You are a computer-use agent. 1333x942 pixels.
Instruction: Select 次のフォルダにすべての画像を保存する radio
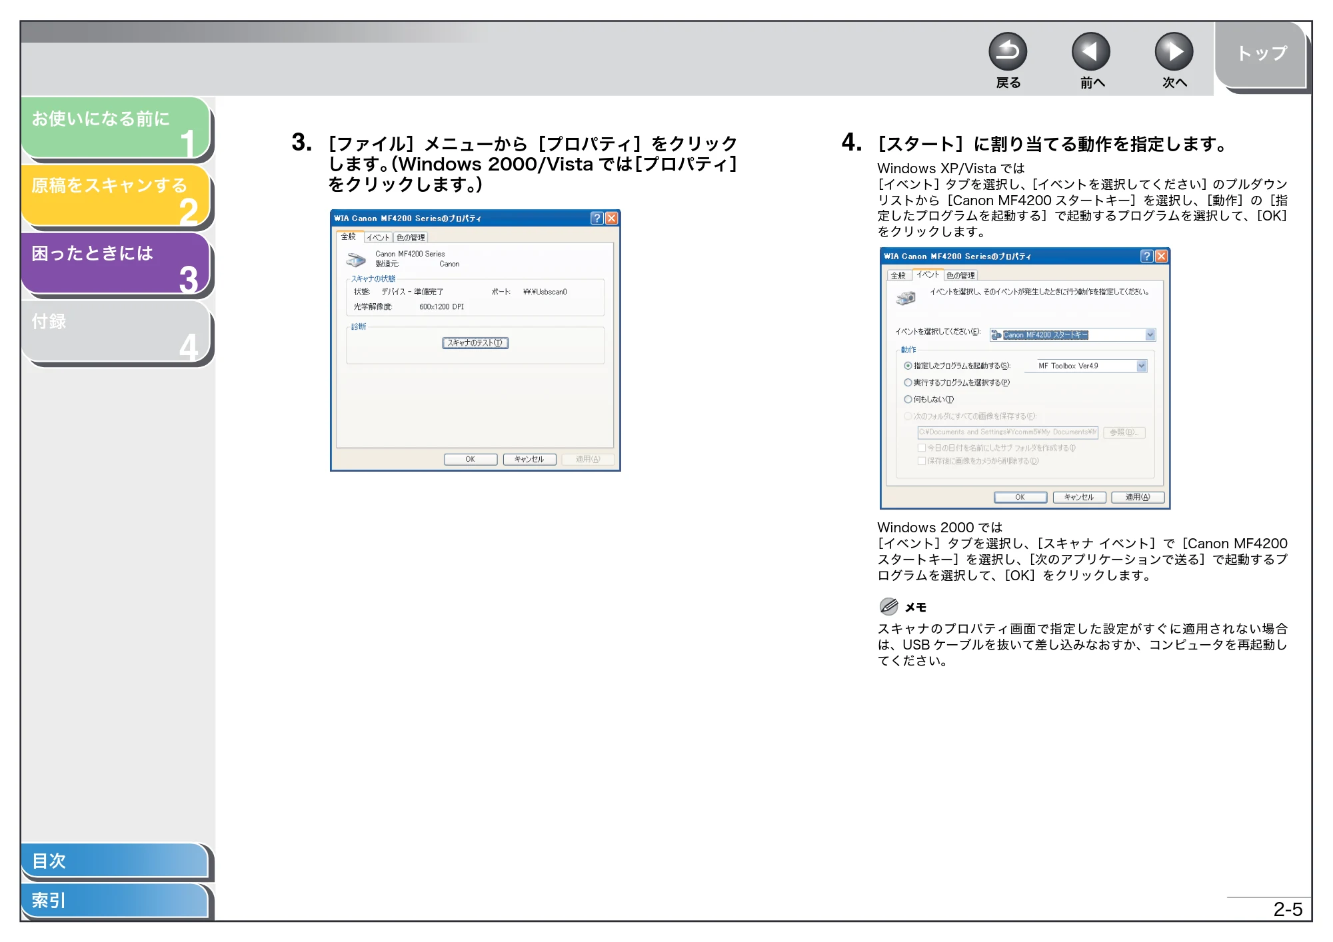908,416
